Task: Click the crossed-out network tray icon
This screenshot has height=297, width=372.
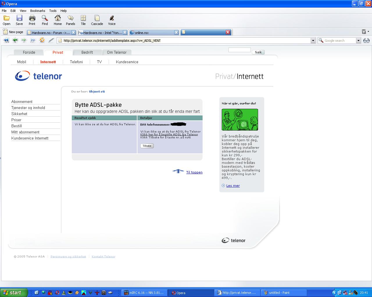Action: click(345, 293)
